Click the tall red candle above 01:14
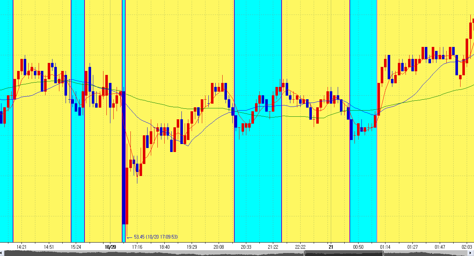Image resolution: width=474 pixels, height=256 pixels. pyautogui.click(x=379, y=98)
